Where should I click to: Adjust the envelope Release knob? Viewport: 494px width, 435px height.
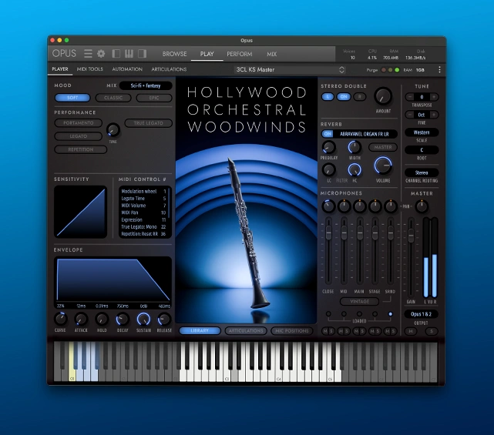[x=164, y=320]
